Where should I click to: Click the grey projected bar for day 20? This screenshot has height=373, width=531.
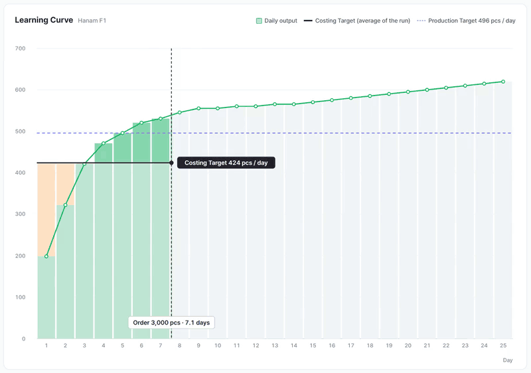pyautogui.click(x=408, y=215)
